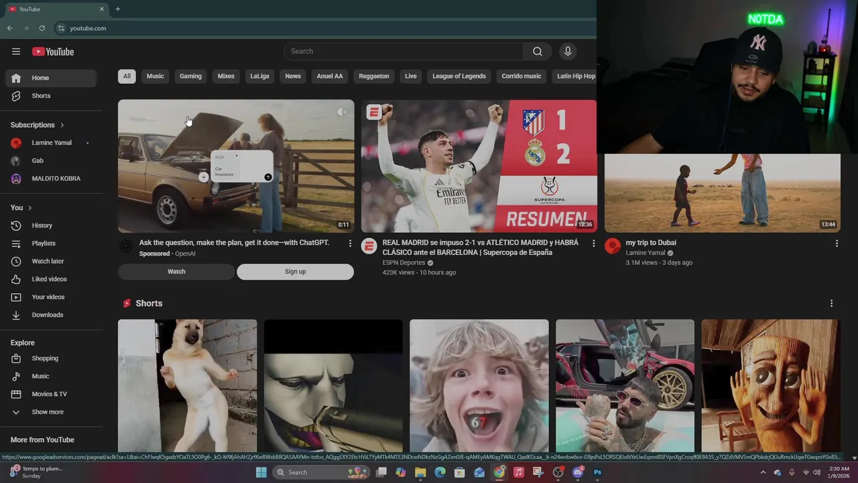858x483 pixels.
Task: Select the All filter chip
Action: [127, 76]
